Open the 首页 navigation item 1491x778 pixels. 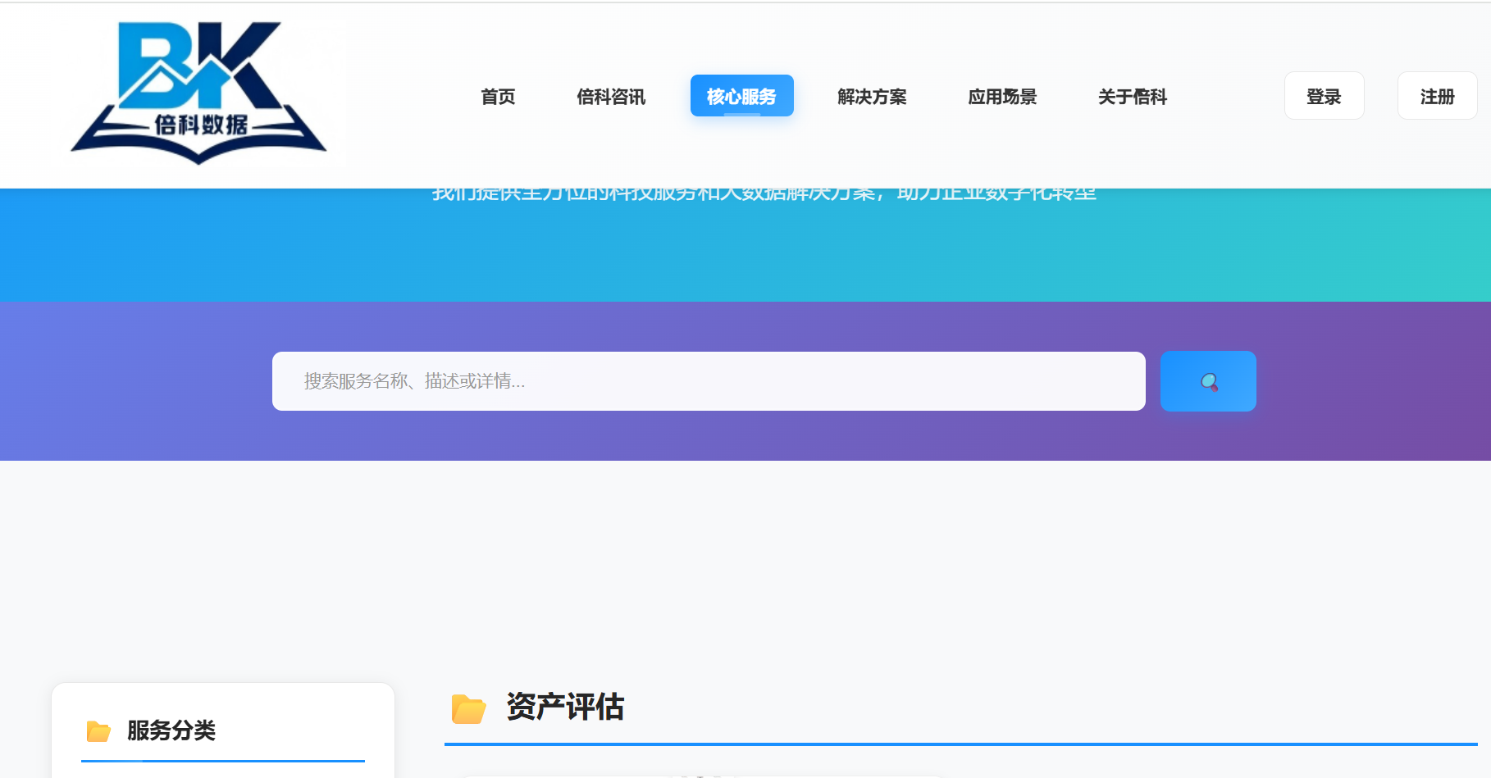tap(498, 97)
